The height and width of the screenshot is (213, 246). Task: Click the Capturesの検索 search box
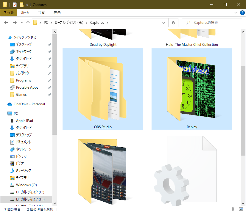pyautogui.click(x=212, y=23)
